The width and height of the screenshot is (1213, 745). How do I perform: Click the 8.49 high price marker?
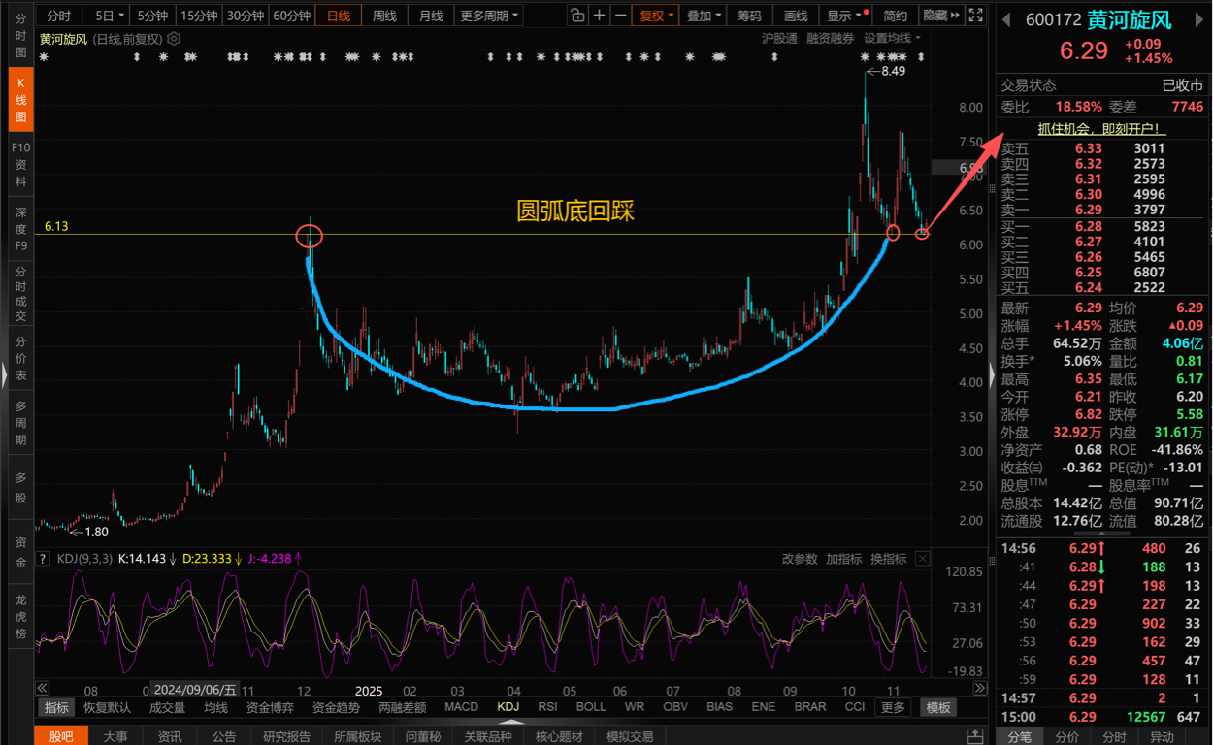[x=893, y=71]
